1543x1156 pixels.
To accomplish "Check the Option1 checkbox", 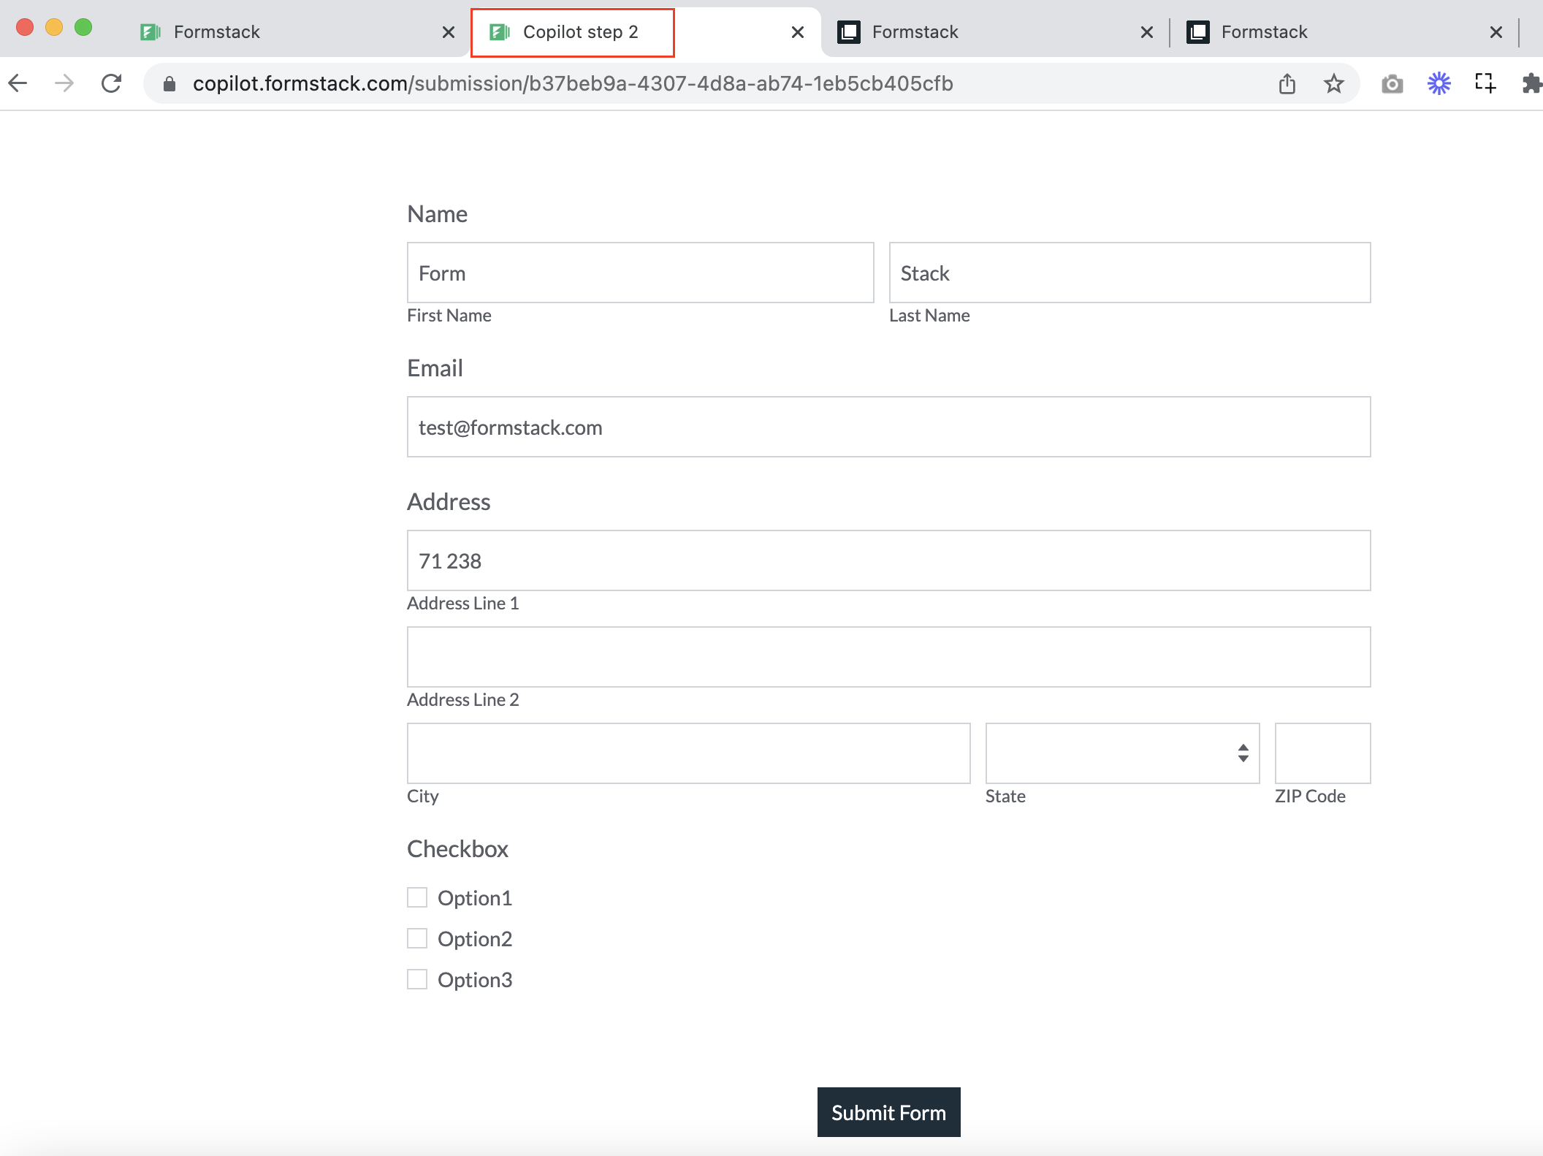I will (x=417, y=897).
